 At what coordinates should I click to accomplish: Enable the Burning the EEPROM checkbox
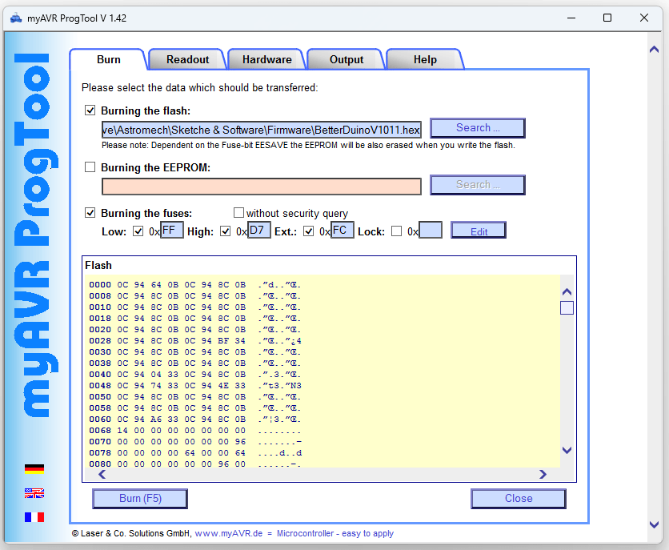click(x=90, y=167)
